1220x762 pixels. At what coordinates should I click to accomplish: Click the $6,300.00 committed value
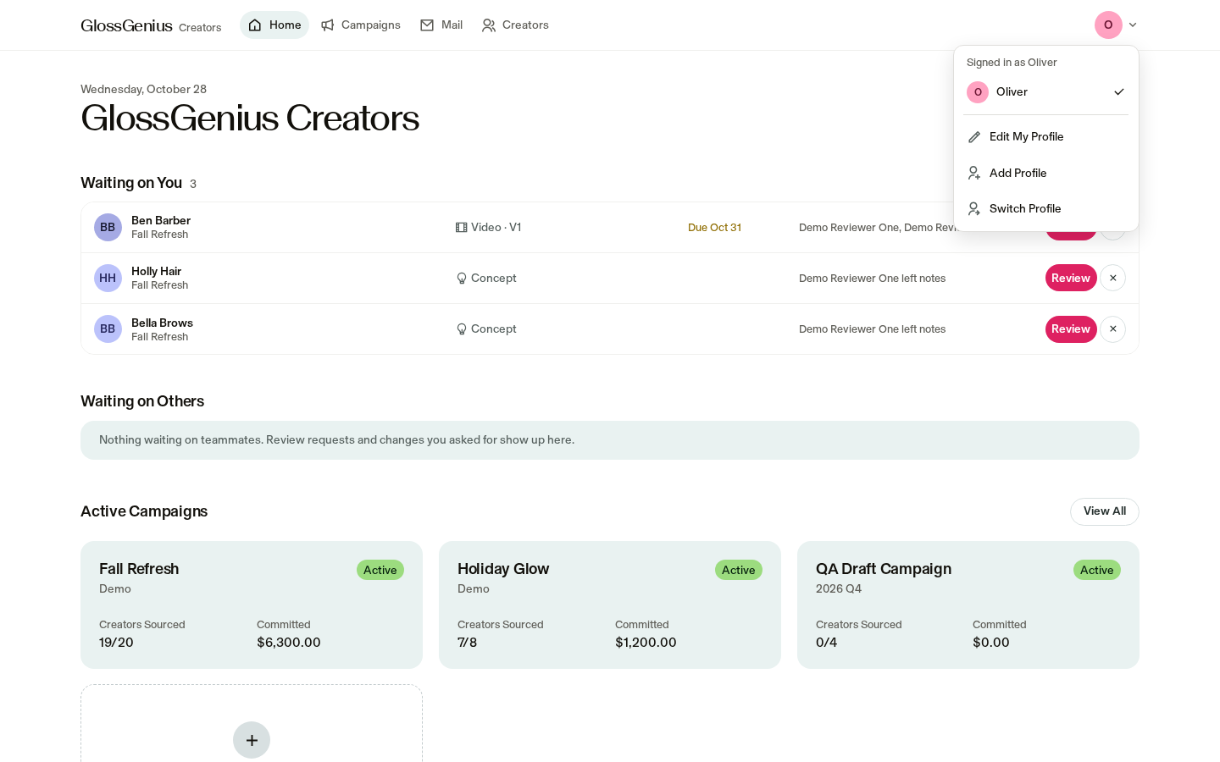(289, 643)
